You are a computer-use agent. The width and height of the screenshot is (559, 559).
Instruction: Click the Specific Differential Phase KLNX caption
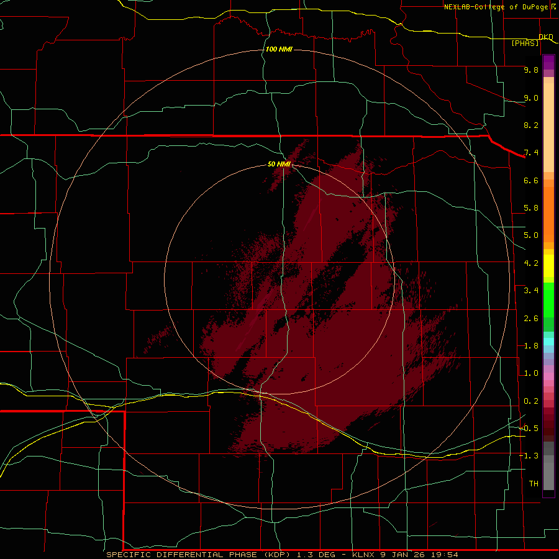click(x=282, y=555)
